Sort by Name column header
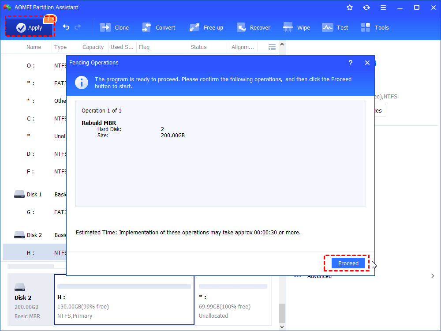 click(34, 47)
